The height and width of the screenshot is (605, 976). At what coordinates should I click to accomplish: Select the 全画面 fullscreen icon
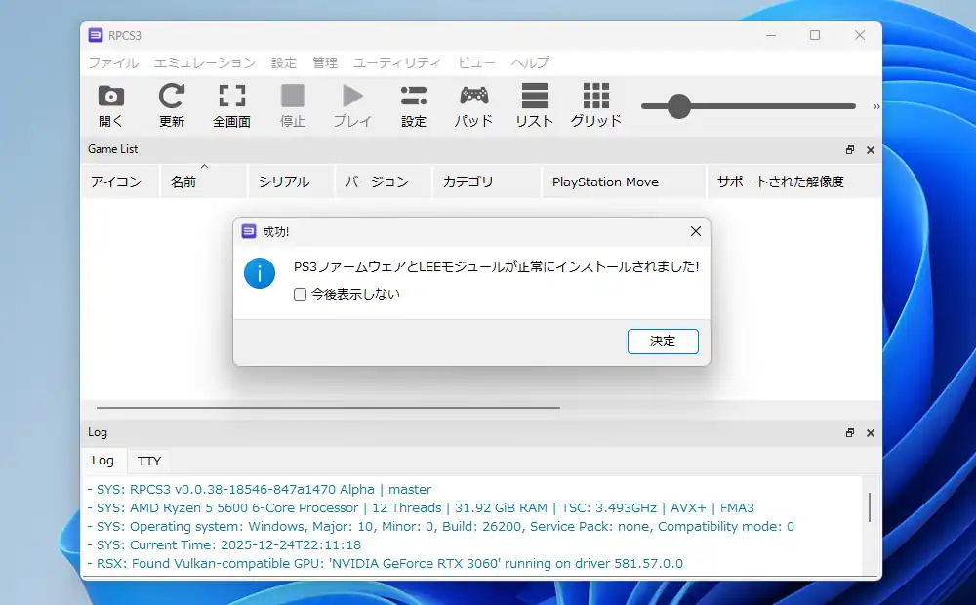pyautogui.click(x=231, y=104)
